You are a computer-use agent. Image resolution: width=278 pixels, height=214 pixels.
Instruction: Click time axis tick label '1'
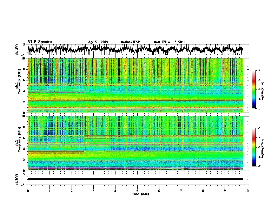click(49, 191)
